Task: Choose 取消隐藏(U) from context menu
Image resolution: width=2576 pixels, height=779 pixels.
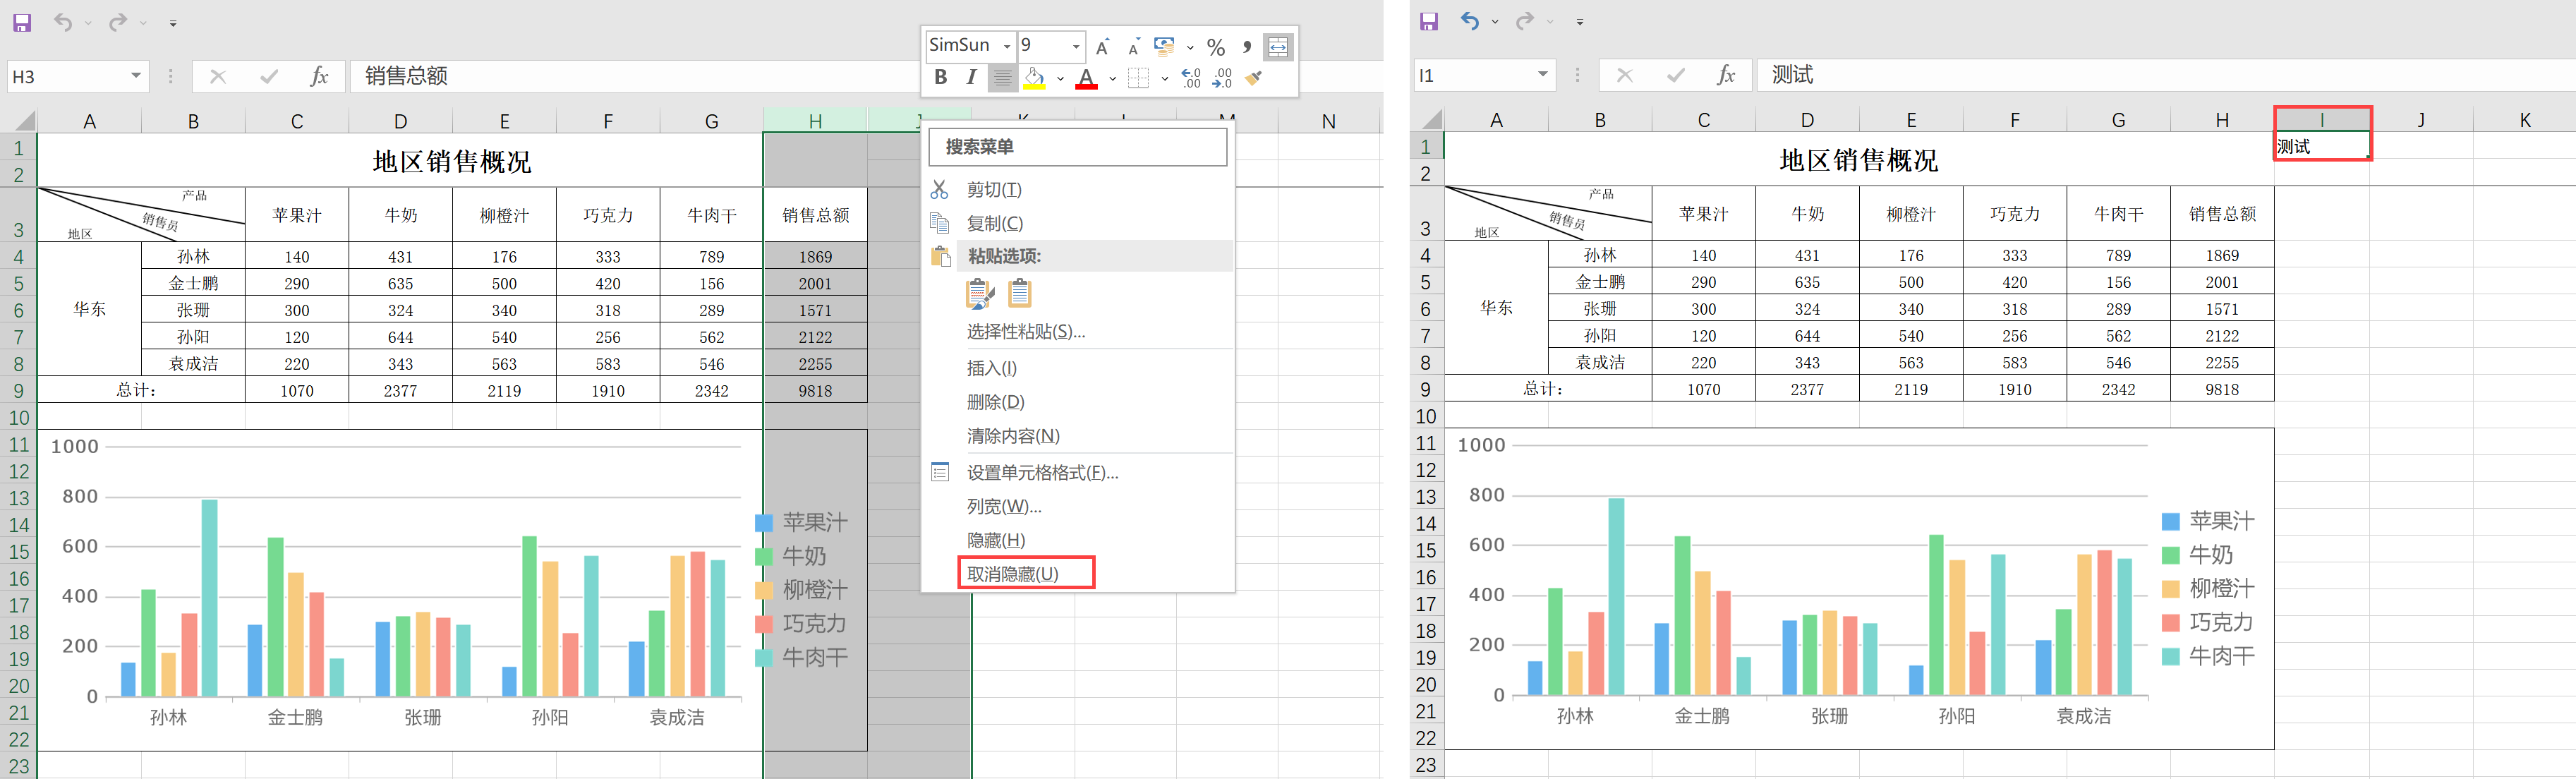Action: point(1013,574)
